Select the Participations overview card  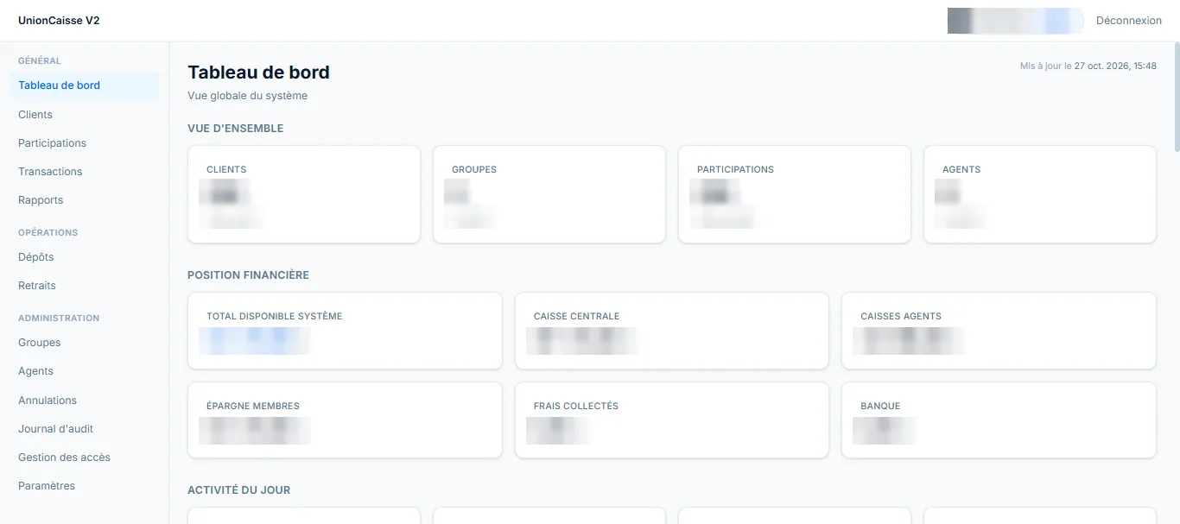tap(795, 194)
